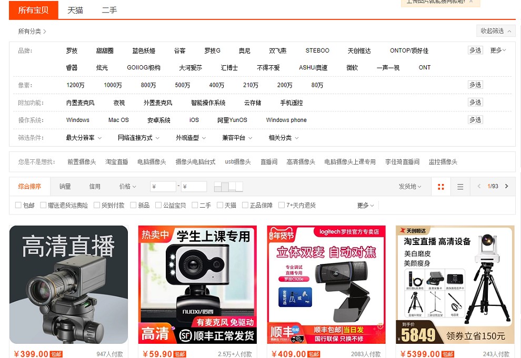Click 多选 button in 像素 row

[475, 85]
